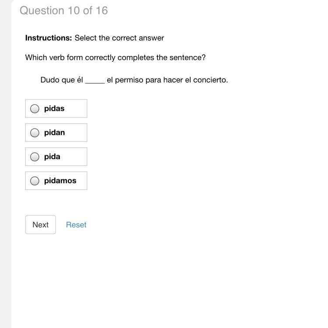Screen dimensions: 328x328
Task: Click the "pidas" answer label text
Action: [54, 109]
